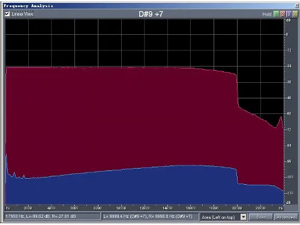Viewport: 300px width, 225px height.
Task: Click the -60 dB label on amplitude axis
Action: [x=289, y=113]
